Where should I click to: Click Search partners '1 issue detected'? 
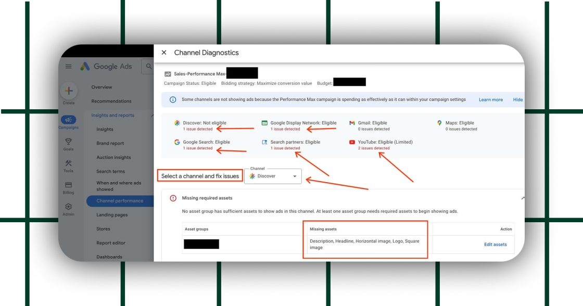click(285, 148)
